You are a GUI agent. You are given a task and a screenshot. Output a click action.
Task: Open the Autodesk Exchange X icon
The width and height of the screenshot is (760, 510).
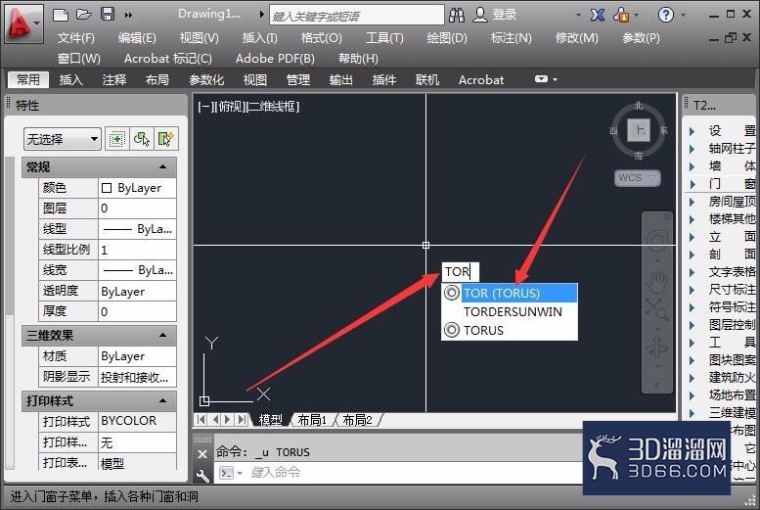click(x=597, y=15)
